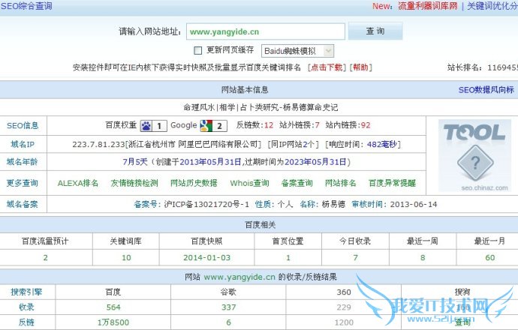The image size is (518, 330).
Task: Enable the 更新网页缓存 checkbox
Action: point(197,50)
